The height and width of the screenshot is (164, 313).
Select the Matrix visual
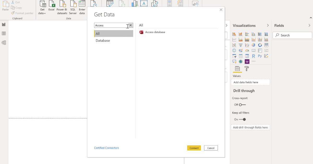247,56
